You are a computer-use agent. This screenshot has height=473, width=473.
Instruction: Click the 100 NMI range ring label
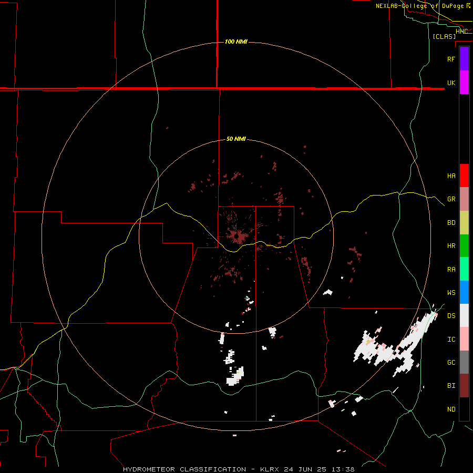[x=236, y=42]
